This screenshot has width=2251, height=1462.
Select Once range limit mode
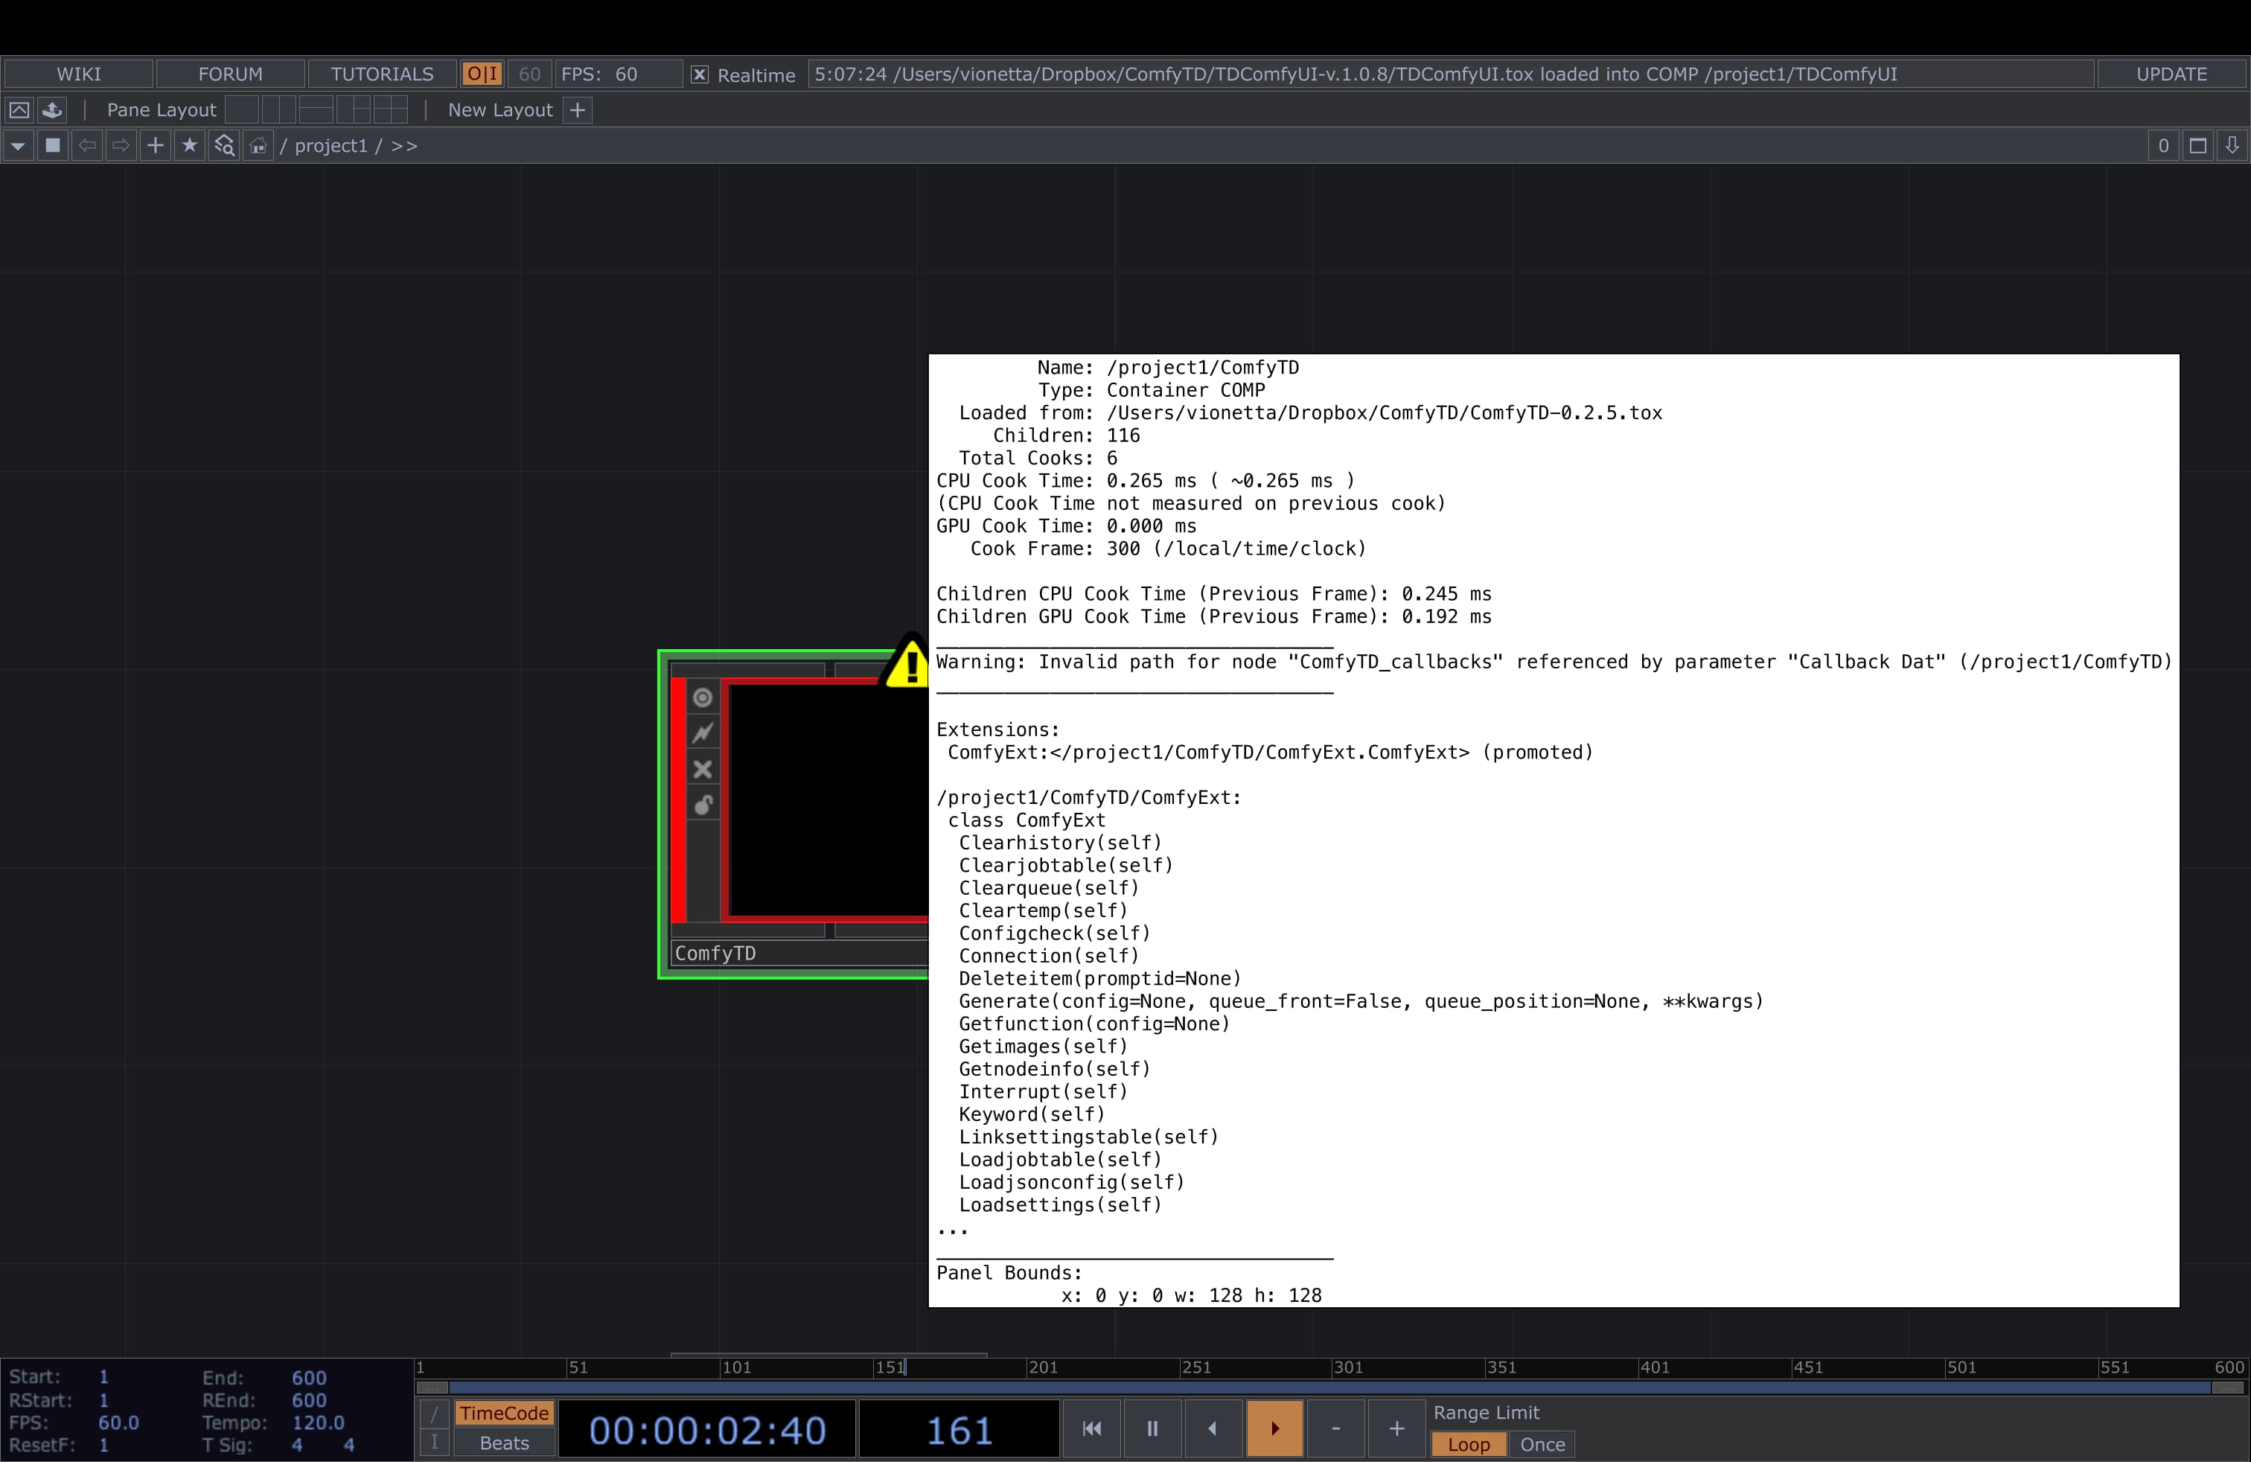(x=1542, y=1444)
